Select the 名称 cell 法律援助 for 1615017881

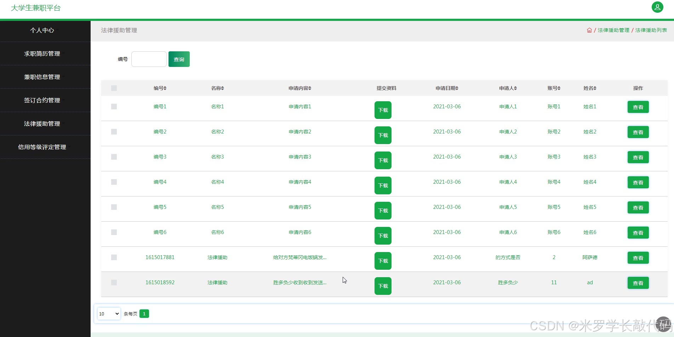pos(217,257)
